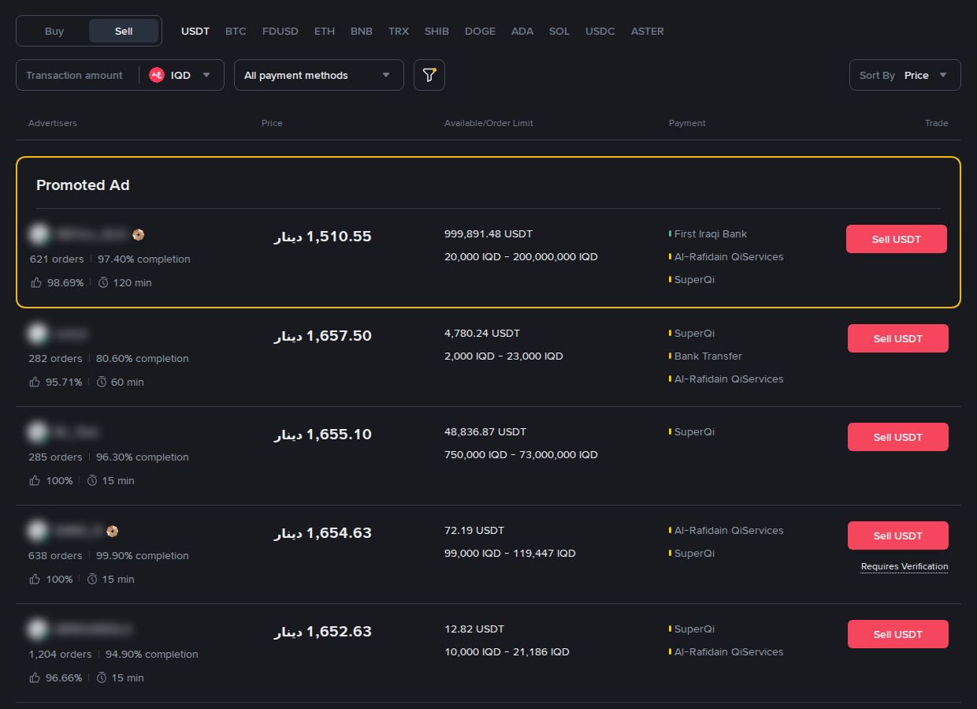Click the 1,655.10 price value
Image resolution: width=977 pixels, height=709 pixels.
tap(323, 434)
